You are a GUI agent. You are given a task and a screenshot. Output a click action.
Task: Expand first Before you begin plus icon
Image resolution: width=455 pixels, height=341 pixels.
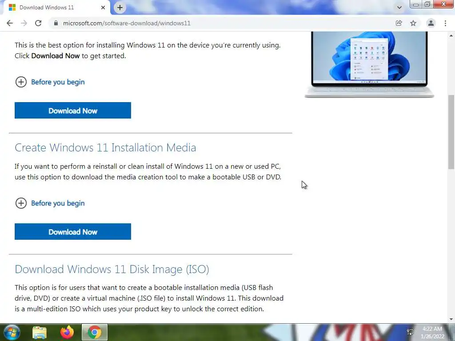tap(21, 82)
